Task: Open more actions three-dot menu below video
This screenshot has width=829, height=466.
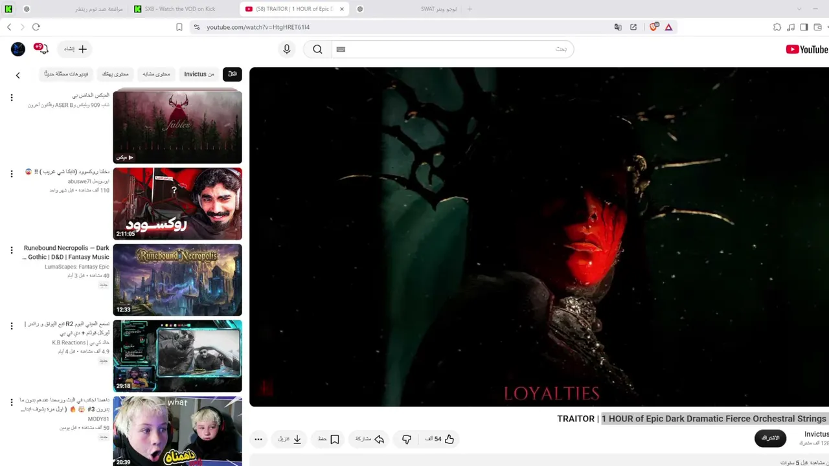Action: tap(258, 439)
